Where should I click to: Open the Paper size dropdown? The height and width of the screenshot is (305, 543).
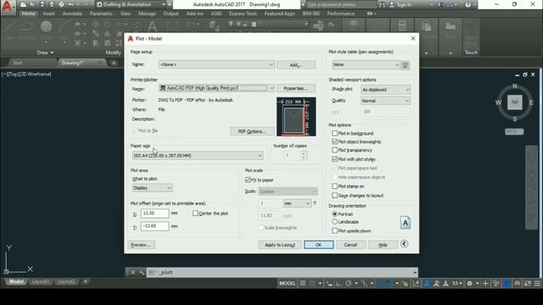(x=198, y=156)
